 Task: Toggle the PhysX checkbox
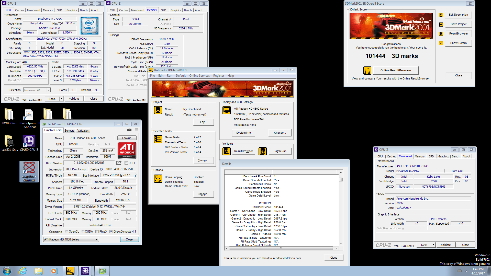pyautogui.click(x=97, y=232)
